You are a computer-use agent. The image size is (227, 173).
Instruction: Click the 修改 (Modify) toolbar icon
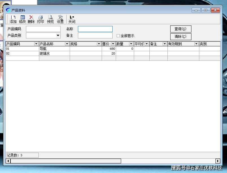[23, 19]
